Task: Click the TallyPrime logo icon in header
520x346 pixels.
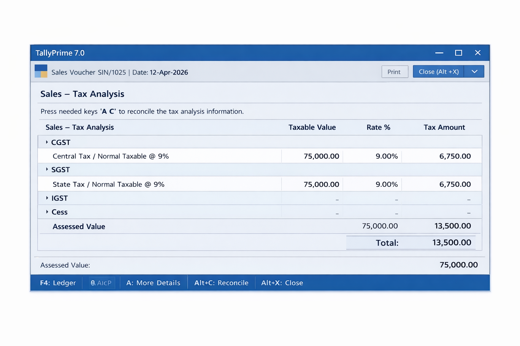Action: coord(41,71)
